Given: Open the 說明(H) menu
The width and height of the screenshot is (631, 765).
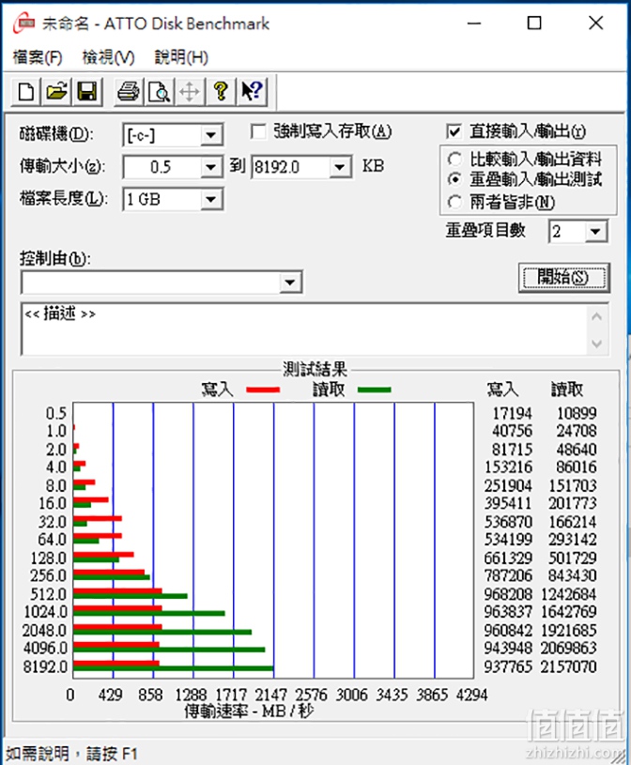Looking at the screenshot, I should coord(181,57).
